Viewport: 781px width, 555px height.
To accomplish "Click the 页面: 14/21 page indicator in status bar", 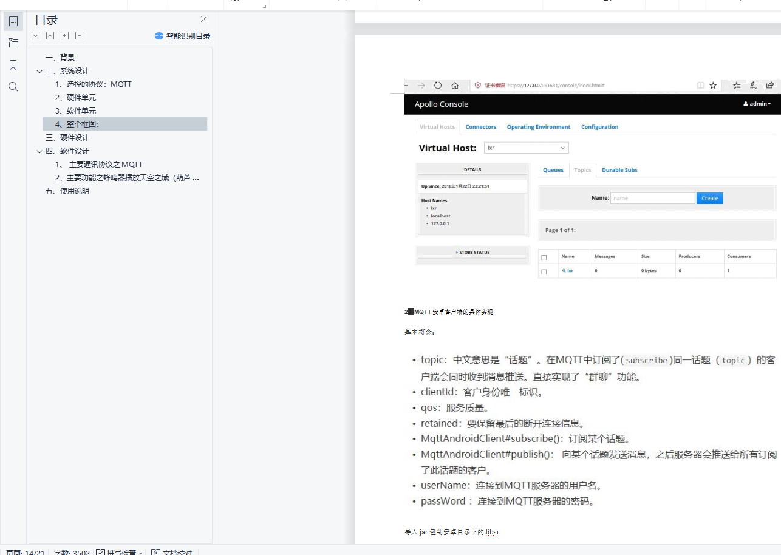I will [x=25, y=553].
